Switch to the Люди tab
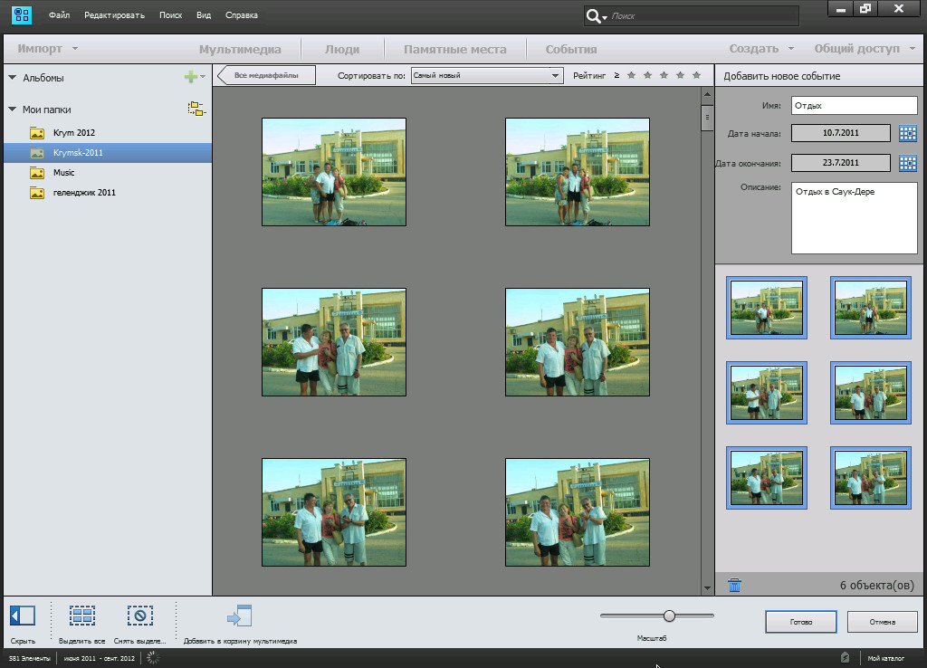927x668 pixels. pyautogui.click(x=342, y=49)
